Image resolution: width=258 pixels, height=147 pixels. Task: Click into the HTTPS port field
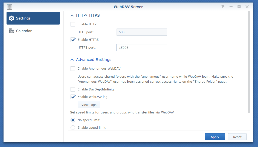coord(142,47)
